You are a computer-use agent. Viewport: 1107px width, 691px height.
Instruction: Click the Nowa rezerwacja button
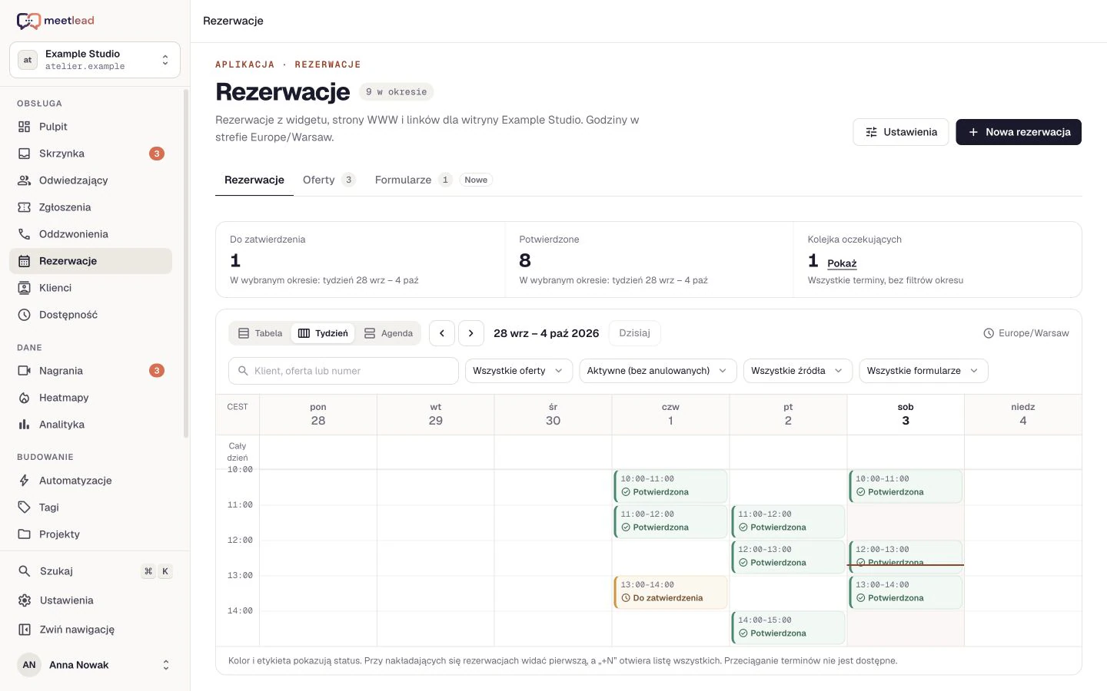1019,132
